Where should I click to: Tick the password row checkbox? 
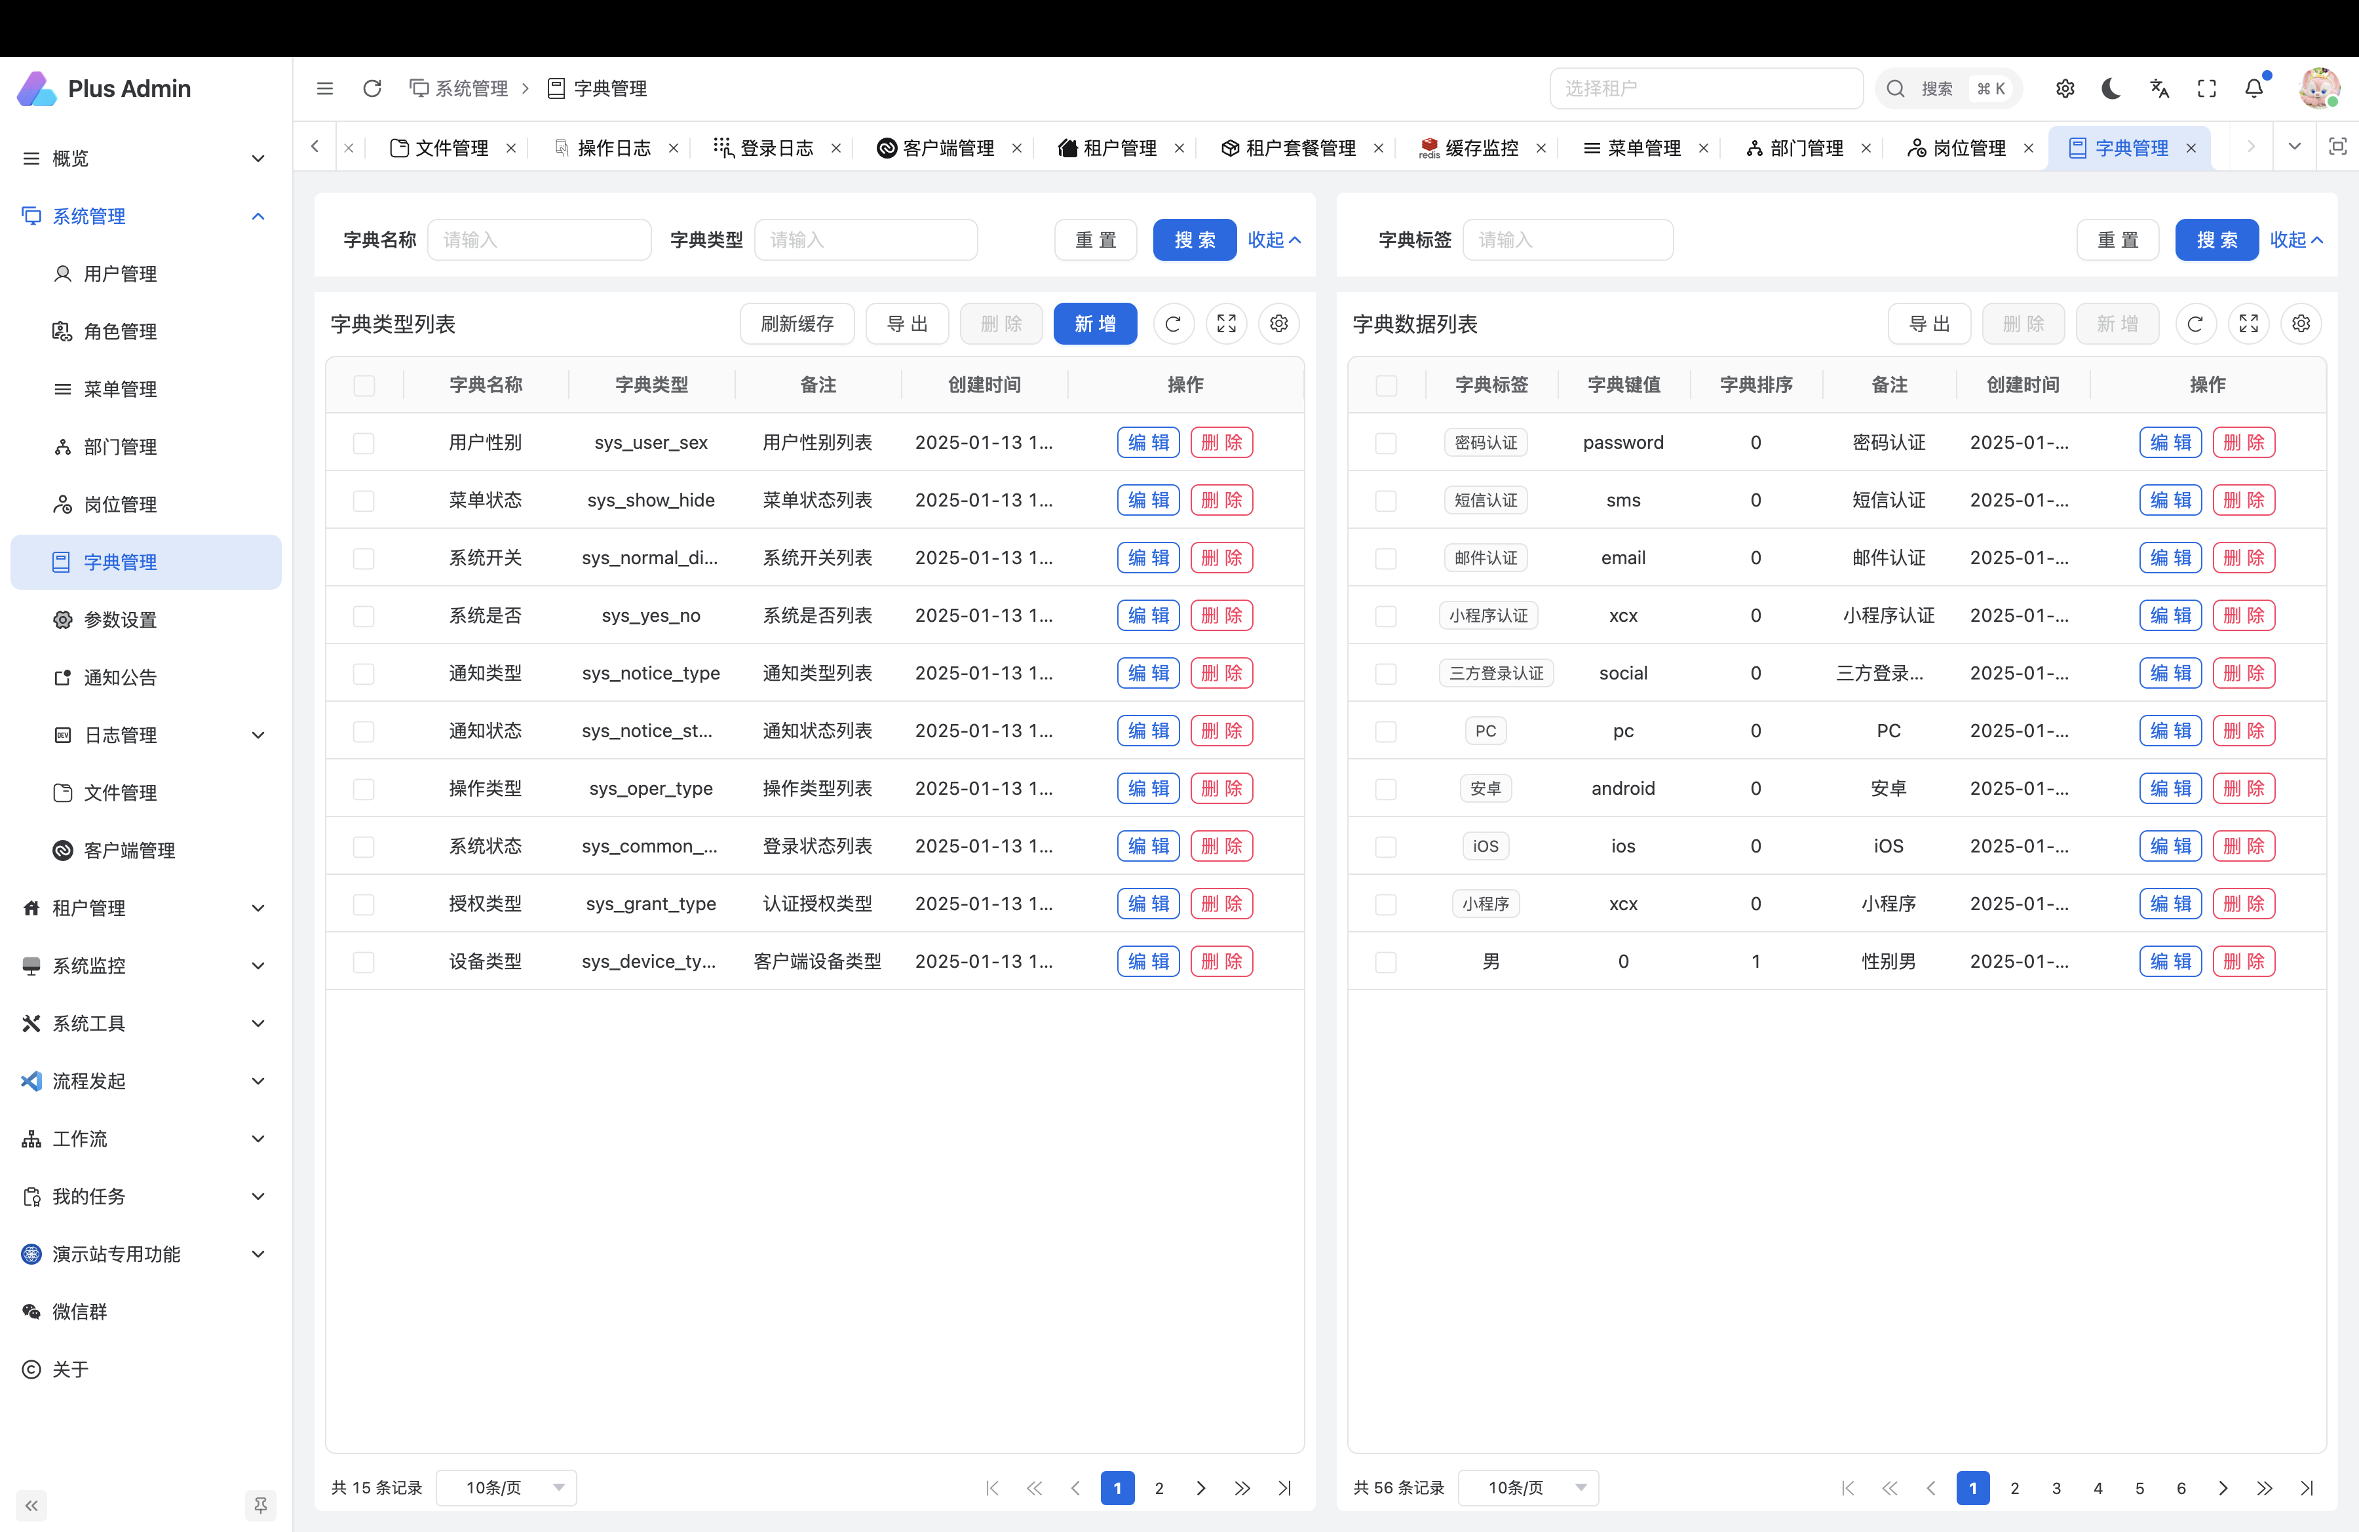pyautogui.click(x=1386, y=443)
